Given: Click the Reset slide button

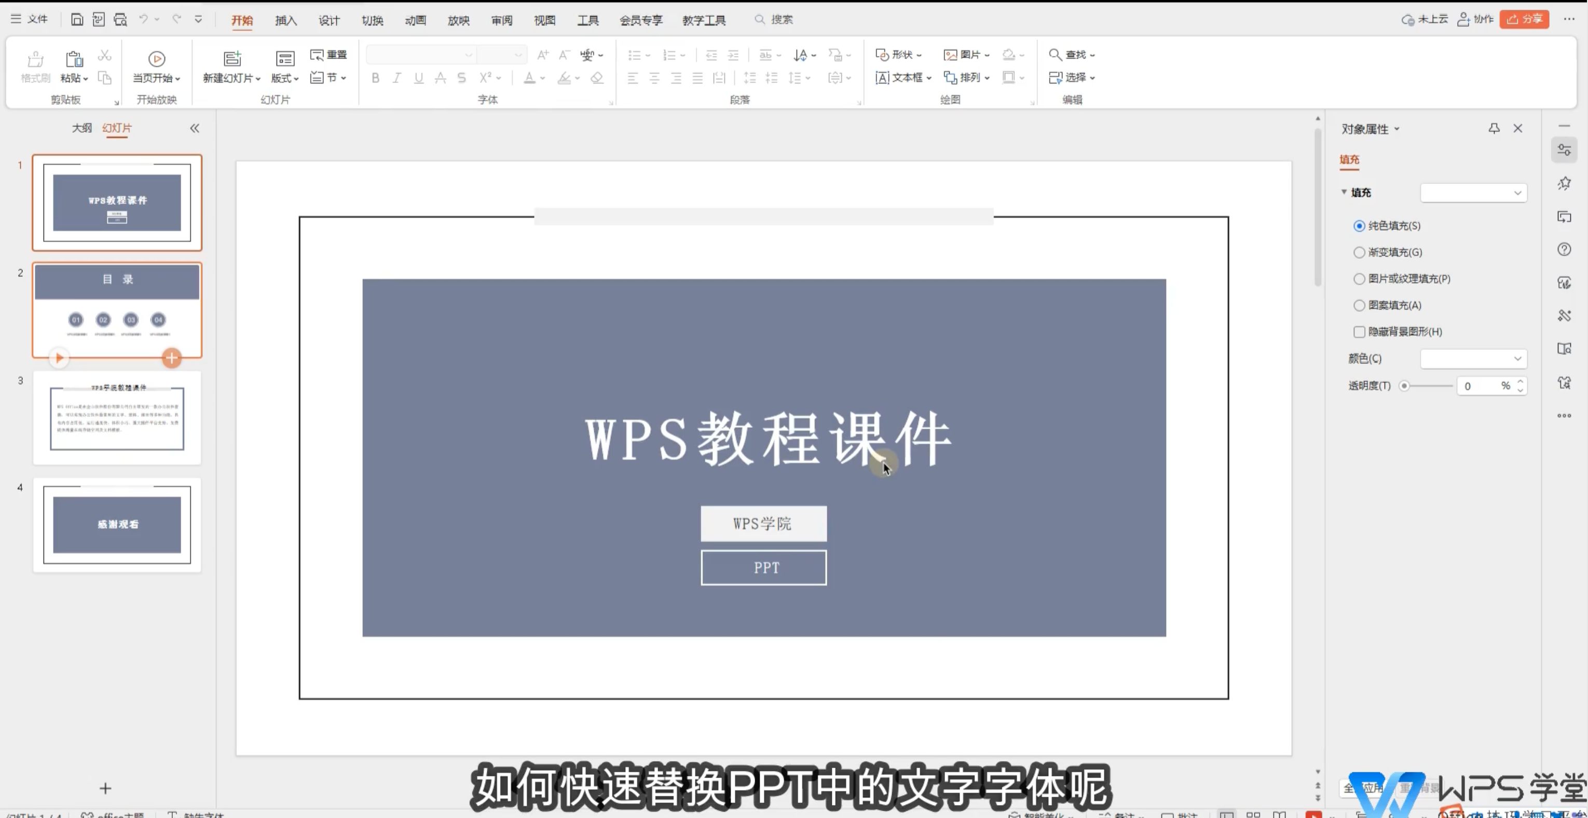Looking at the screenshot, I should click(328, 55).
